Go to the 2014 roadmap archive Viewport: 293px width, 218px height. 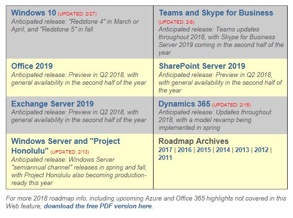[223, 150]
